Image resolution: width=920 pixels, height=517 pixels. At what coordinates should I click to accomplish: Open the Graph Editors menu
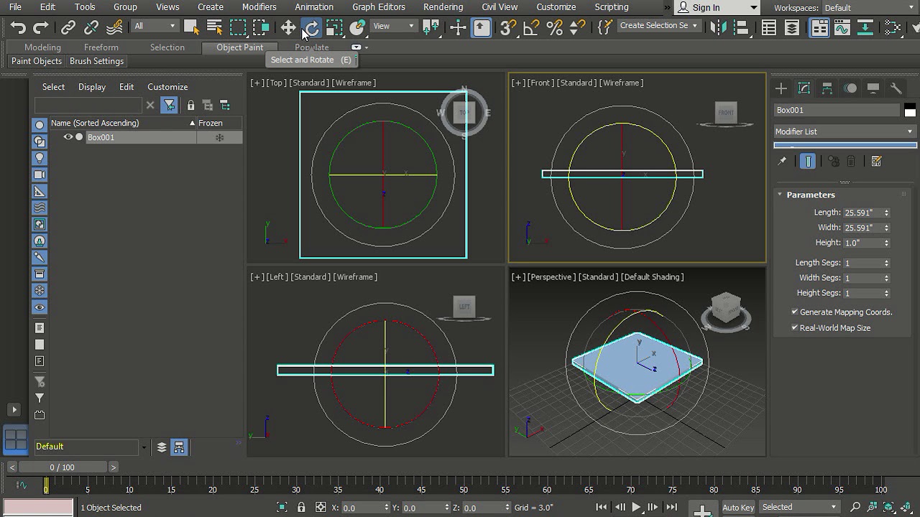tap(379, 7)
